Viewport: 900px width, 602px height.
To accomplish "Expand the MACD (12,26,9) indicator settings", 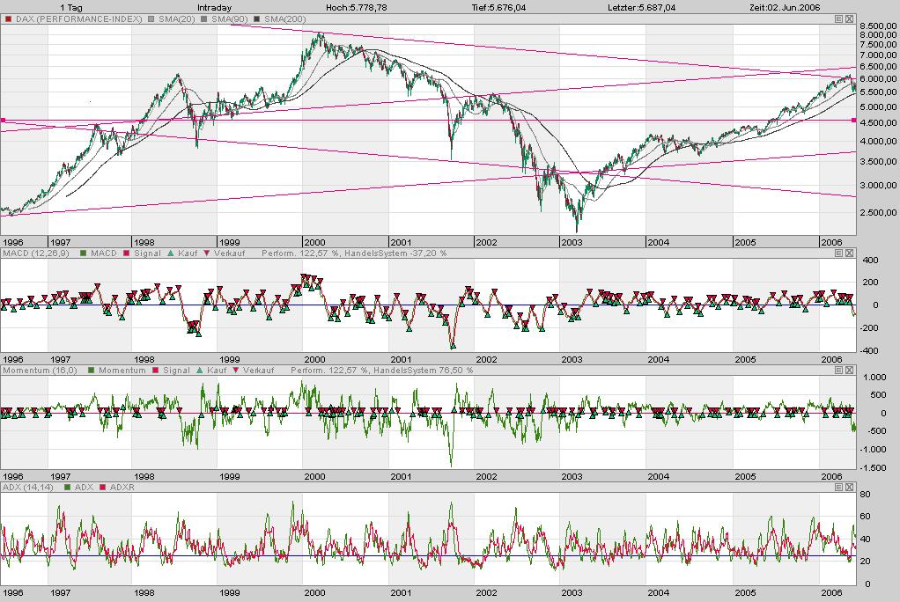I will (x=37, y=253).
